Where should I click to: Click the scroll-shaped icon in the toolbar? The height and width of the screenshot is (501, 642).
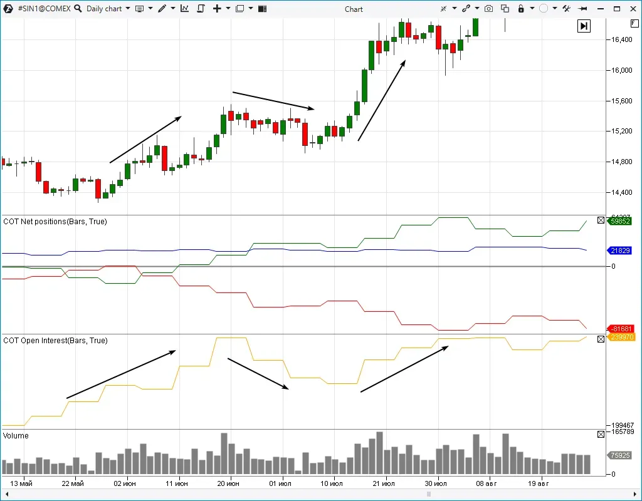[201, 9]
